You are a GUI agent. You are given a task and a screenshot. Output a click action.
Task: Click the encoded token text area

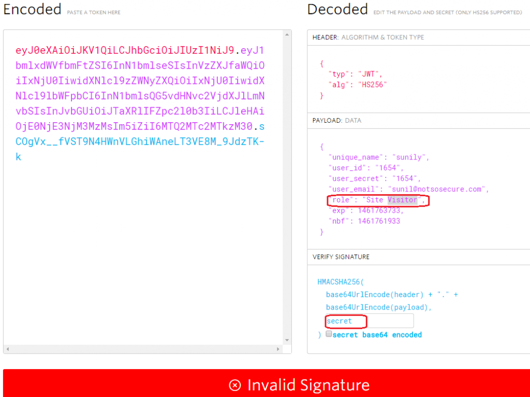point(143,187)
